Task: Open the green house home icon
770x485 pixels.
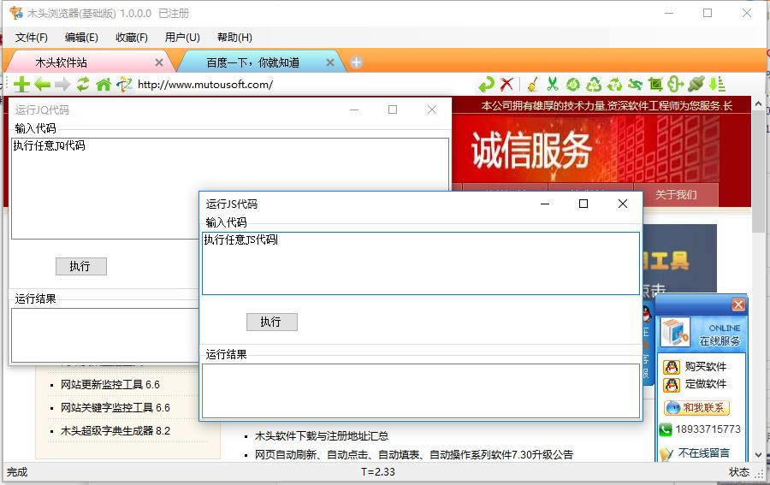Action: pyautogui.click(x=104, y=84)
